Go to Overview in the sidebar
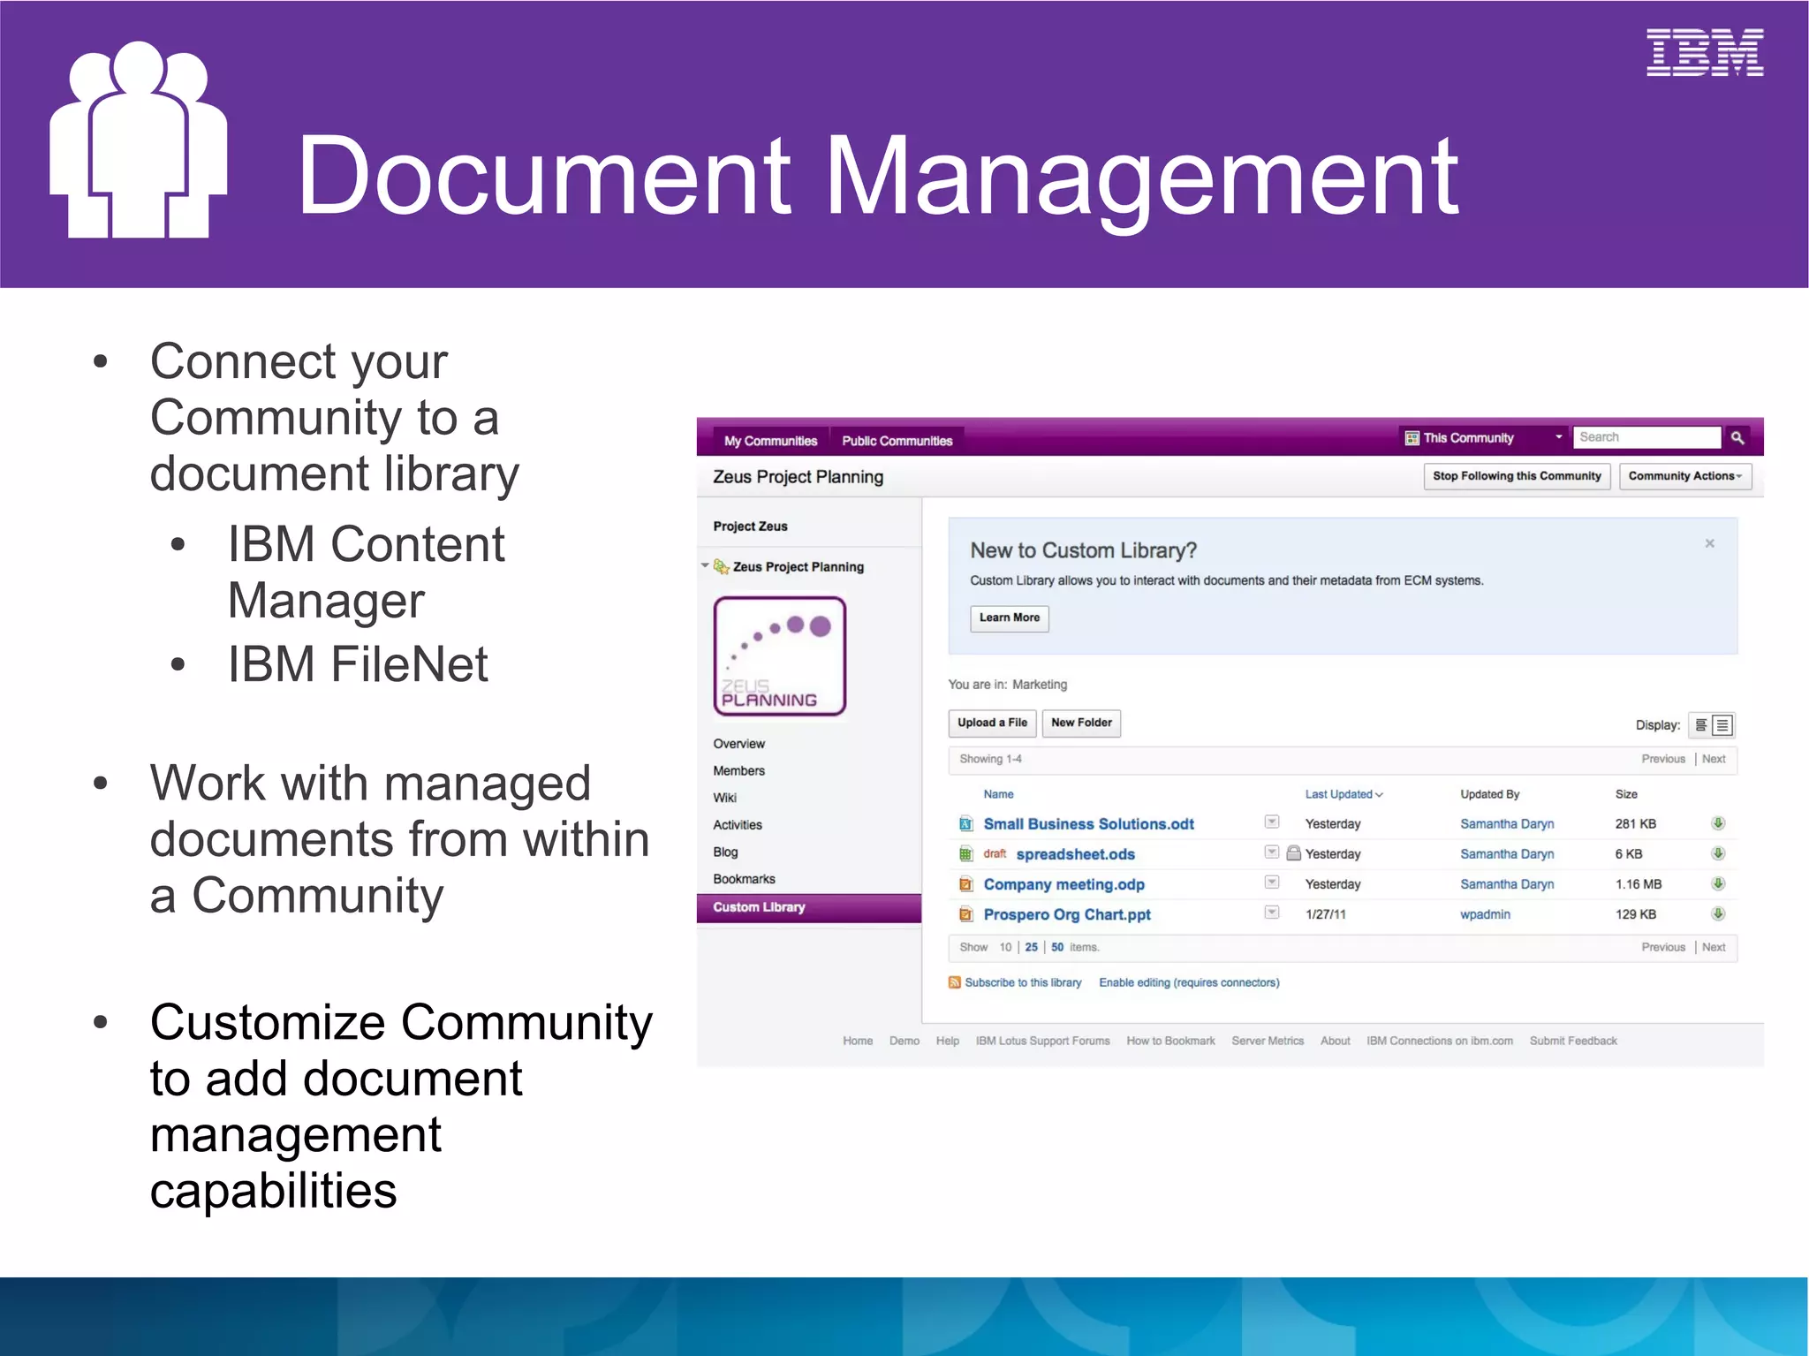1809x1356 pixels. [x=738, y=744]
